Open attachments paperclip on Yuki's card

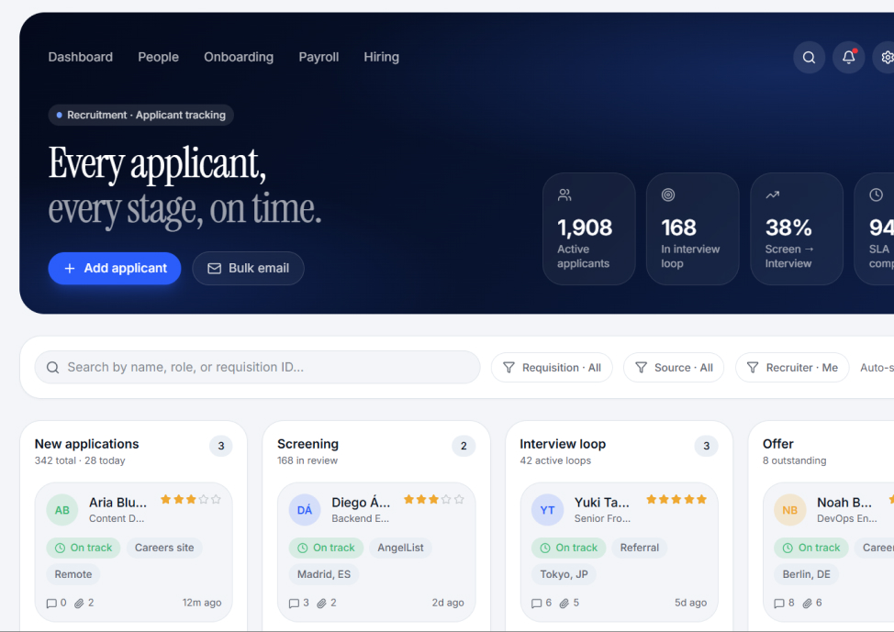(564, 603)
